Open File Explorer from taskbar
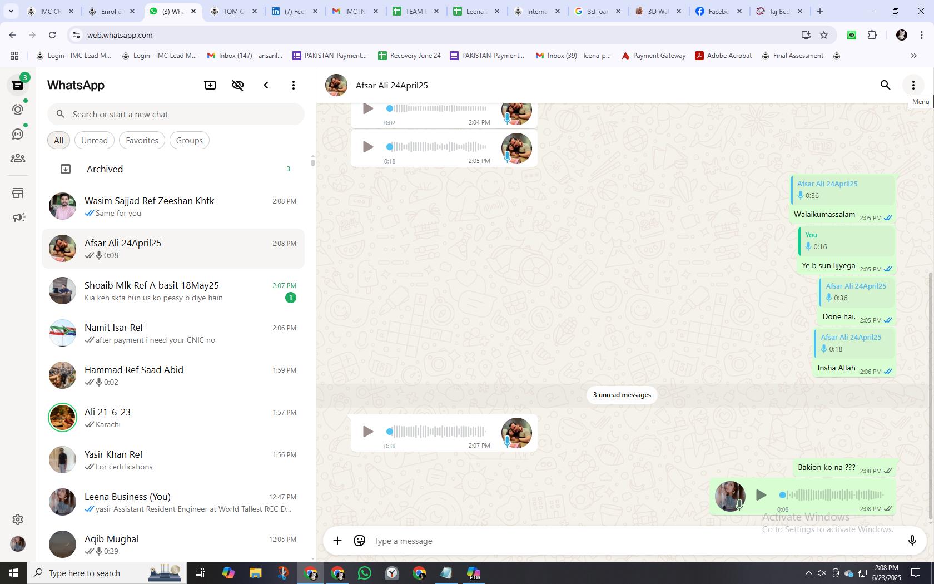Screen dimensions: 934x584 (255, 573)
